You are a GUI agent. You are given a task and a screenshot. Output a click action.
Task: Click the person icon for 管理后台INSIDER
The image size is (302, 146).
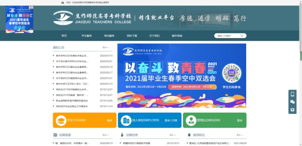pos(191,120)
